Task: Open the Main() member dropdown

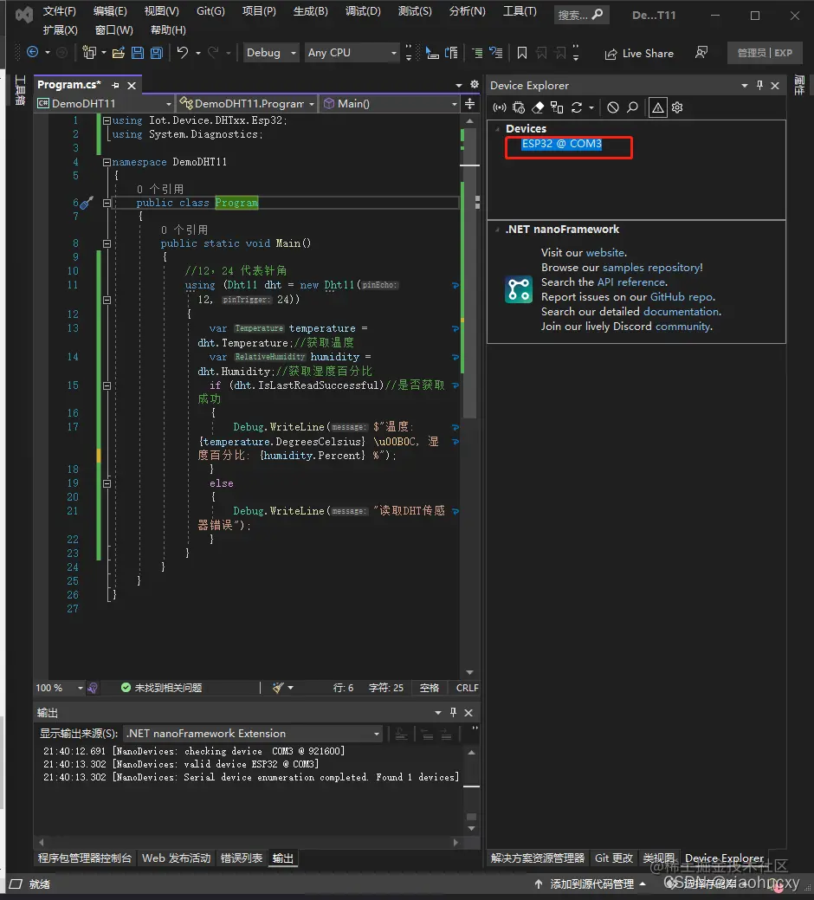Action: click(x=390, y=103)
